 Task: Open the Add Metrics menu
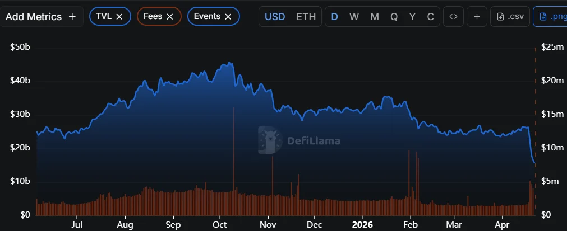(40, 16)
